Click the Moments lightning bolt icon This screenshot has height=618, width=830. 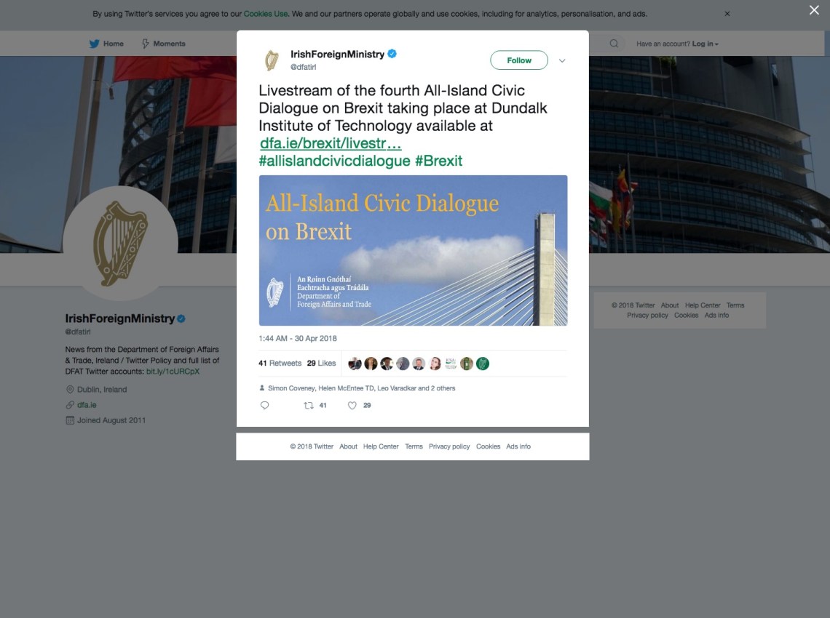click(x=145, y=44)
